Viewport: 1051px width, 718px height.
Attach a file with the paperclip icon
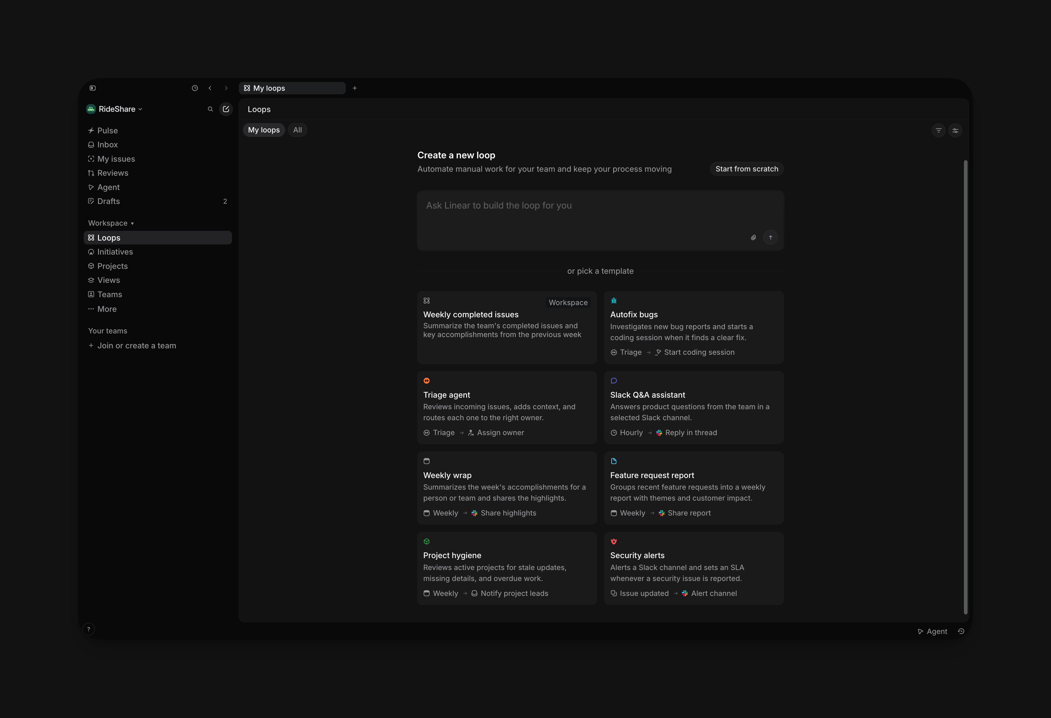pos(754,238)
